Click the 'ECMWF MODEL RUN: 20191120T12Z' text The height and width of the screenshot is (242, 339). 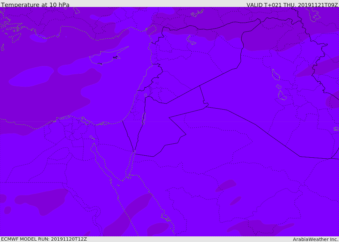pos(44,239)
